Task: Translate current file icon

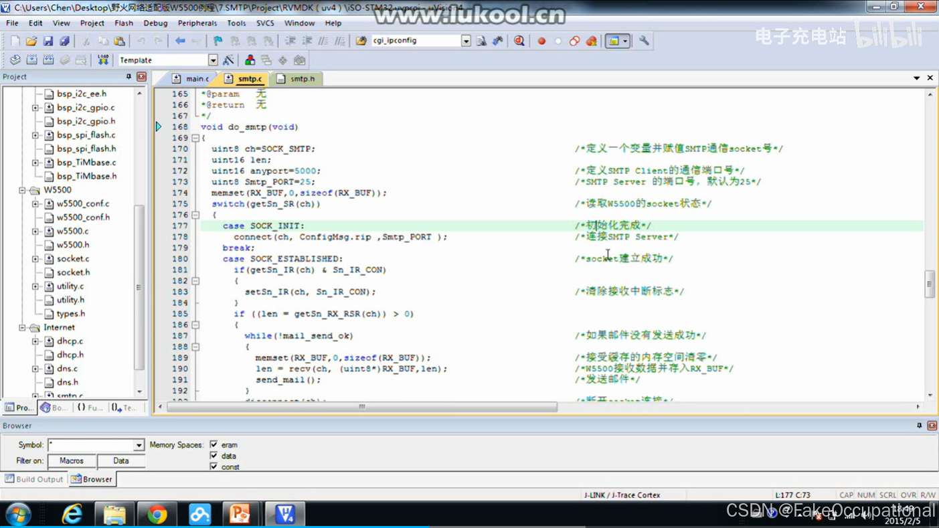Action: (x=15, y=60)
